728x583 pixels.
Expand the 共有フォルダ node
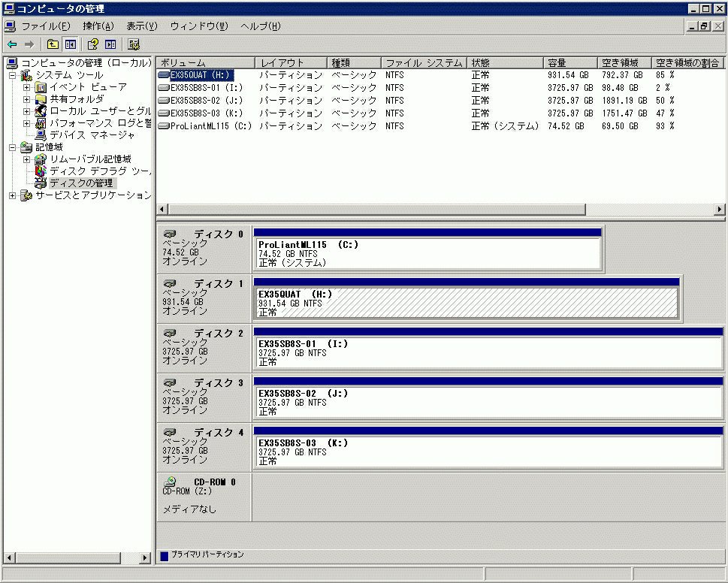pos(26,99)
